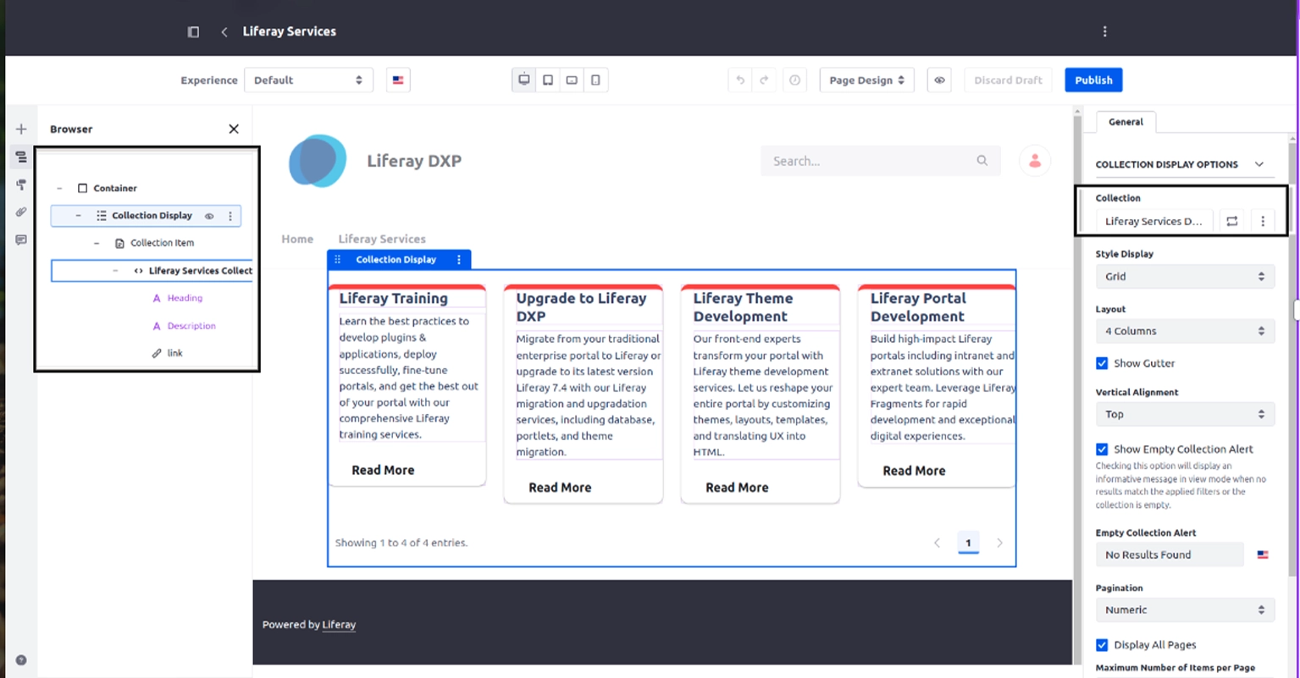The height and width of the screenshot is (678, 1300).
Task: Click Read More under Liferay Training
Action: (383, 471)
